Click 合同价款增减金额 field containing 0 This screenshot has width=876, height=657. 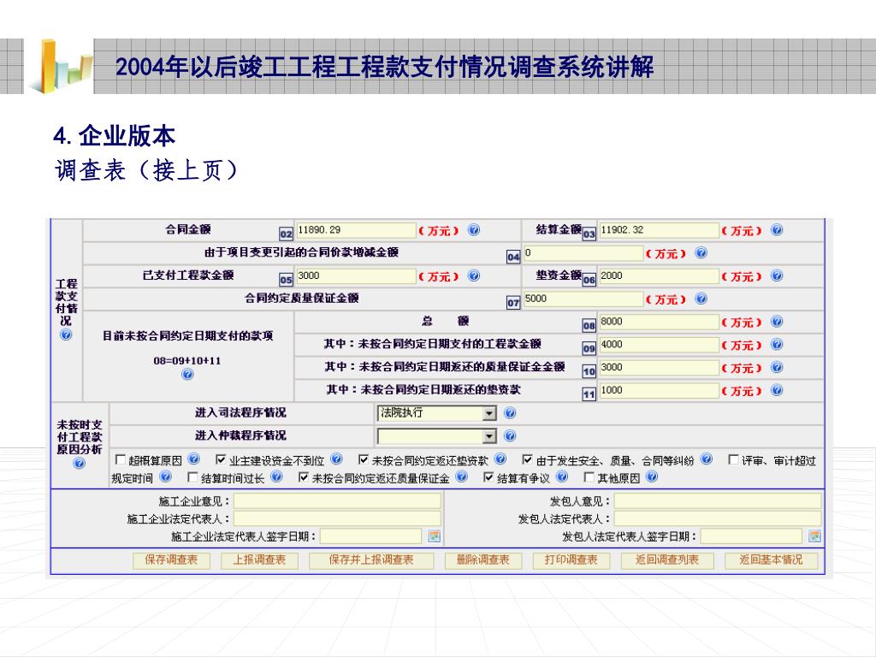(583, 253)
